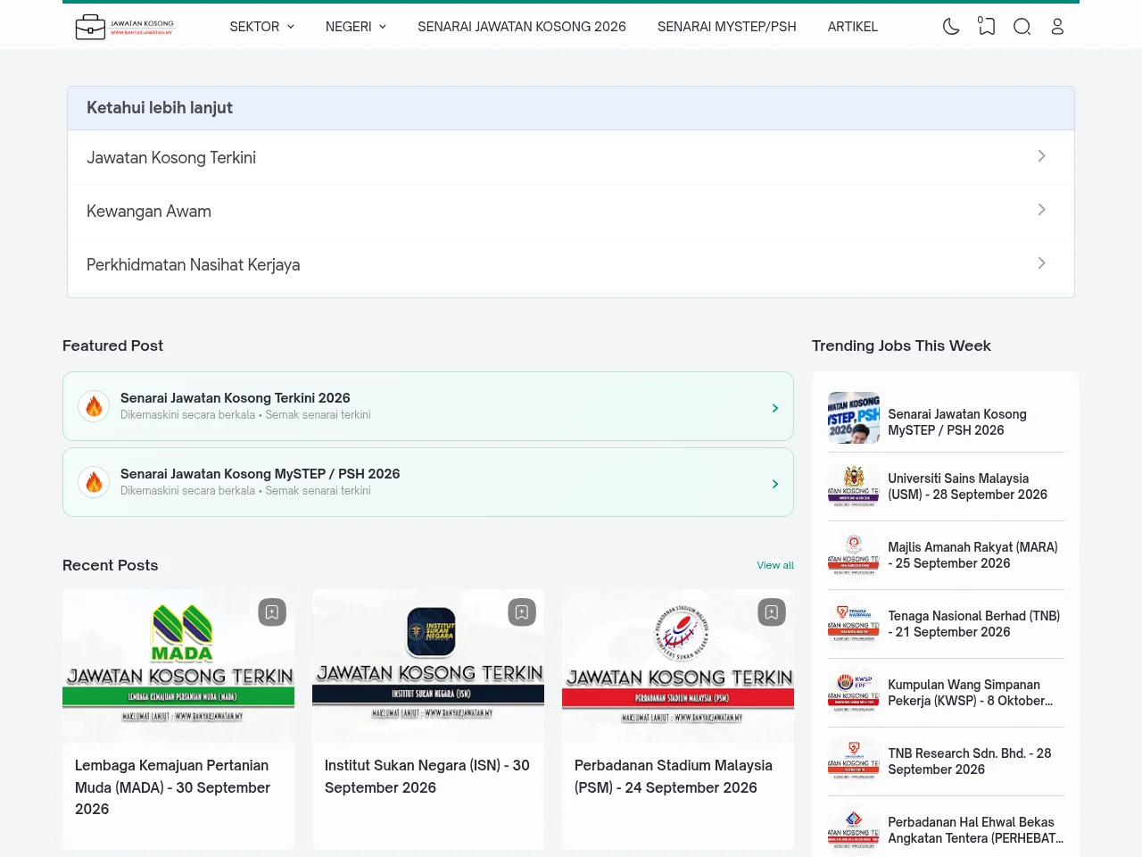This screenshot has width=1142, height=857.
Task: Click the Universiti Sains Malaysia thumbnail image
Action: [x=854, y=487]
